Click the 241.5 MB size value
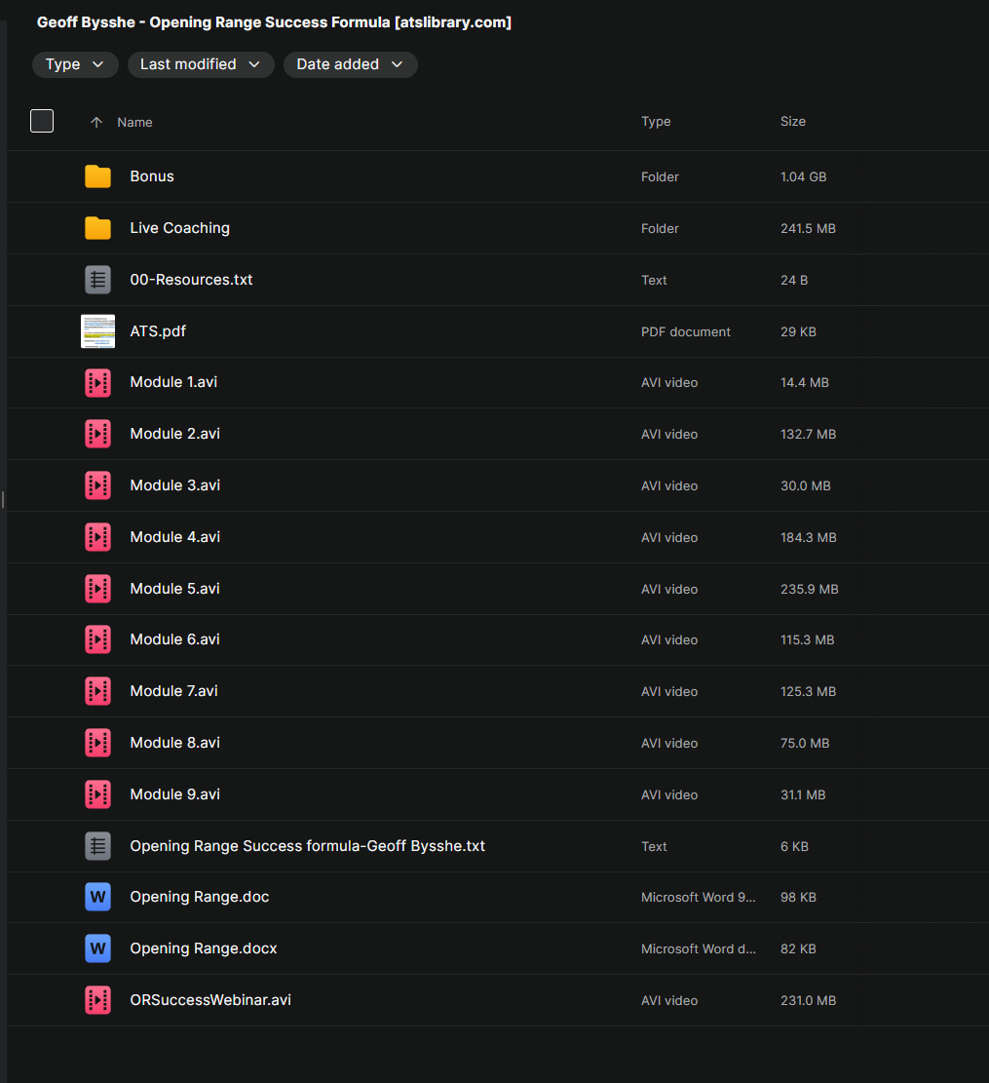The width and height of the screenshot is (989, 1083). [808, 229]
